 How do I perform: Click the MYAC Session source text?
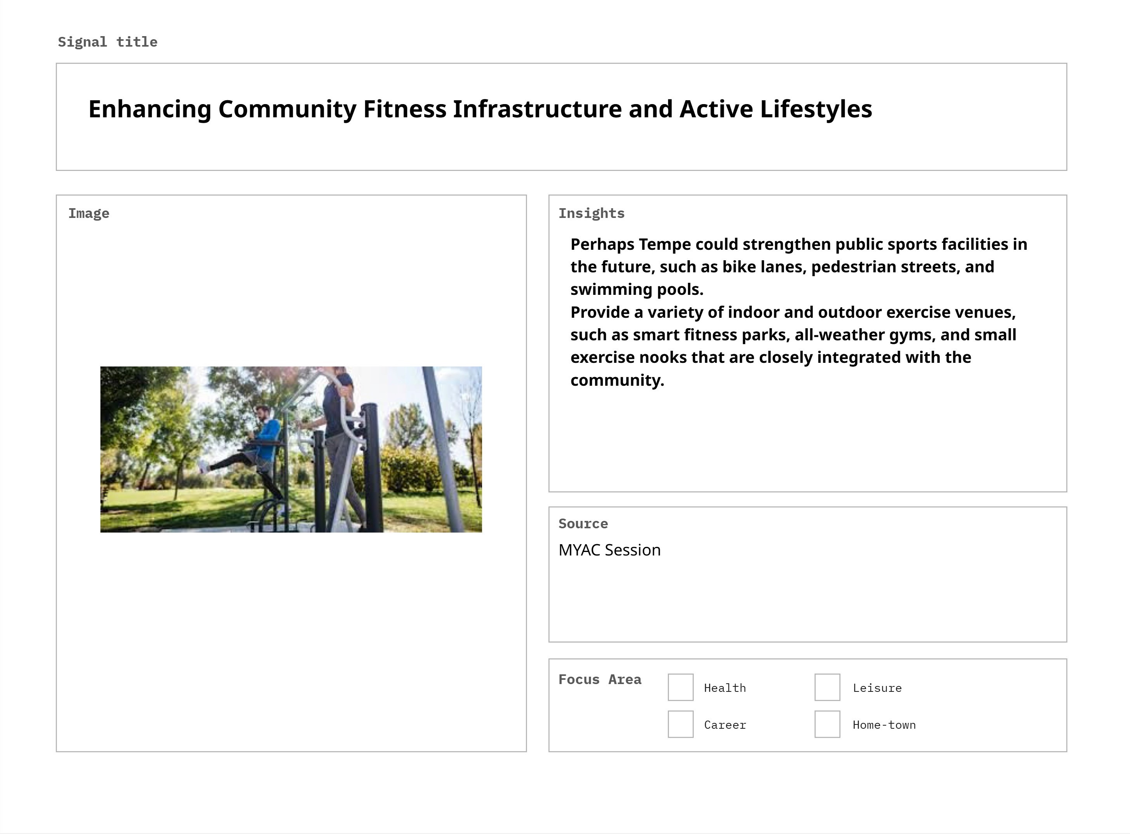tap(609, 550)
